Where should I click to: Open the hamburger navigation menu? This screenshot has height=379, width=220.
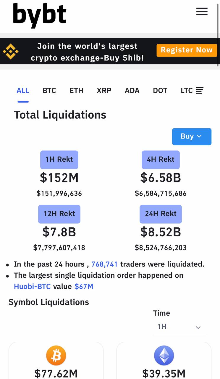202,12
